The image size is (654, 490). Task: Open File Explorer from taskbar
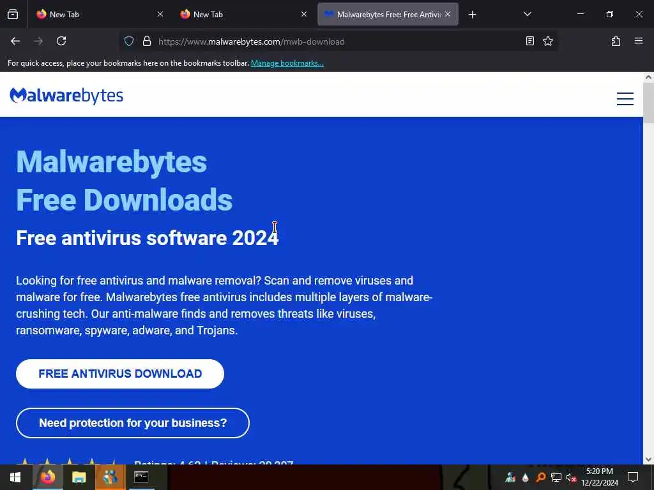79,477
